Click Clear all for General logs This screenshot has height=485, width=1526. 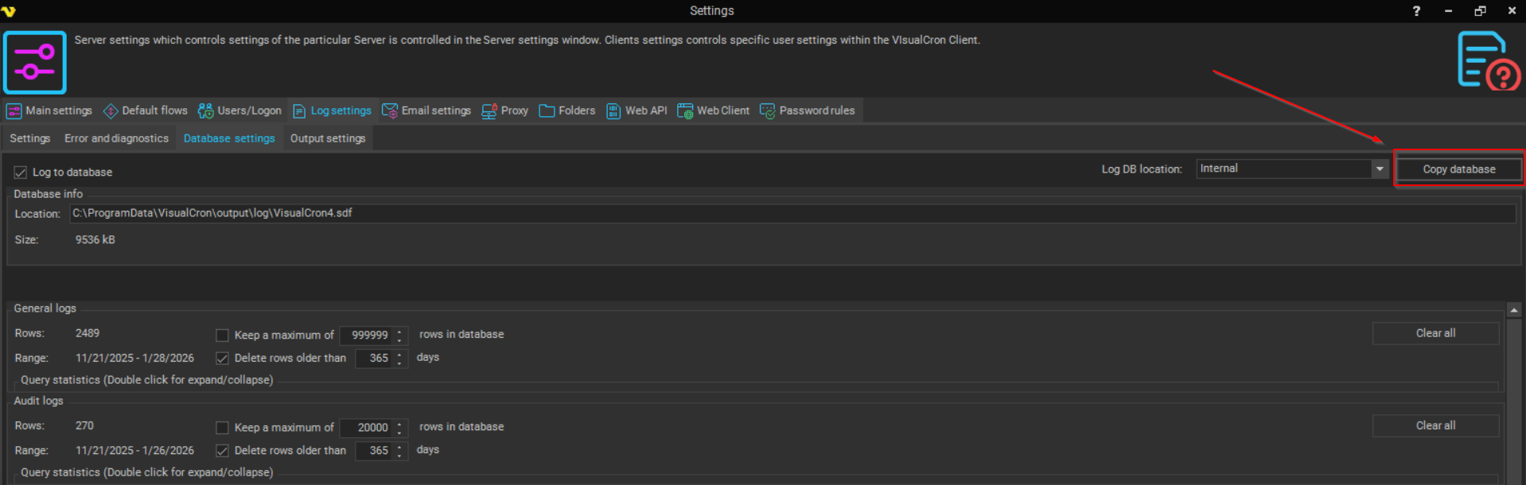(x=1435, y=333)
